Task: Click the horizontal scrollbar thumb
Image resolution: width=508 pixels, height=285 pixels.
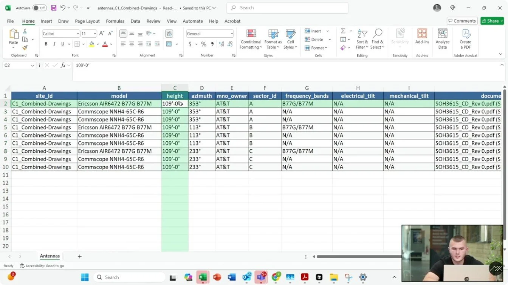Action: point(359,257)
